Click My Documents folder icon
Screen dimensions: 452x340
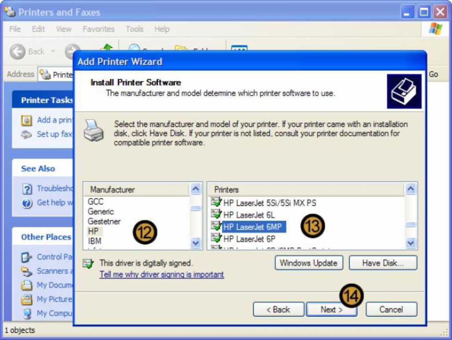coord(26,285)
